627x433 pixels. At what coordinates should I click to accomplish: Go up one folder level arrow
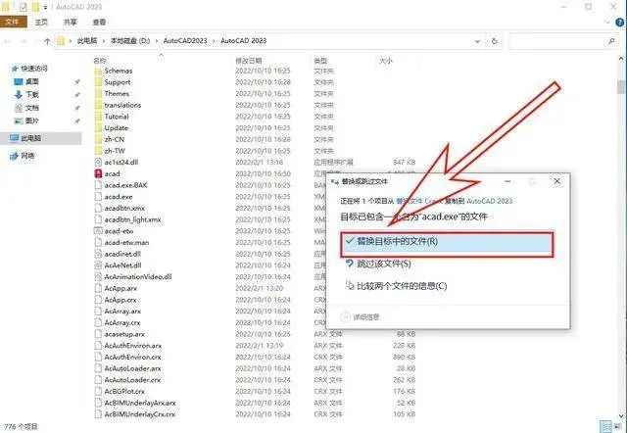tap(47, 41)
